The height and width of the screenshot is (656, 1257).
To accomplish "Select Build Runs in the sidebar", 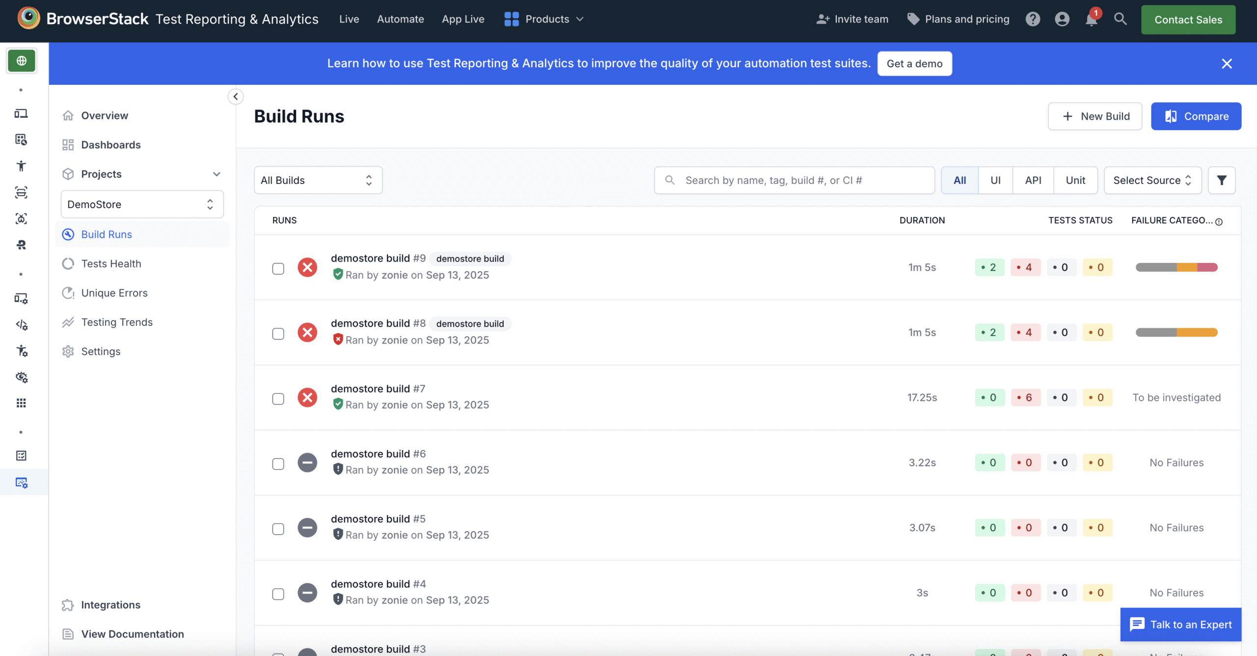I will (x=106, y=234).
